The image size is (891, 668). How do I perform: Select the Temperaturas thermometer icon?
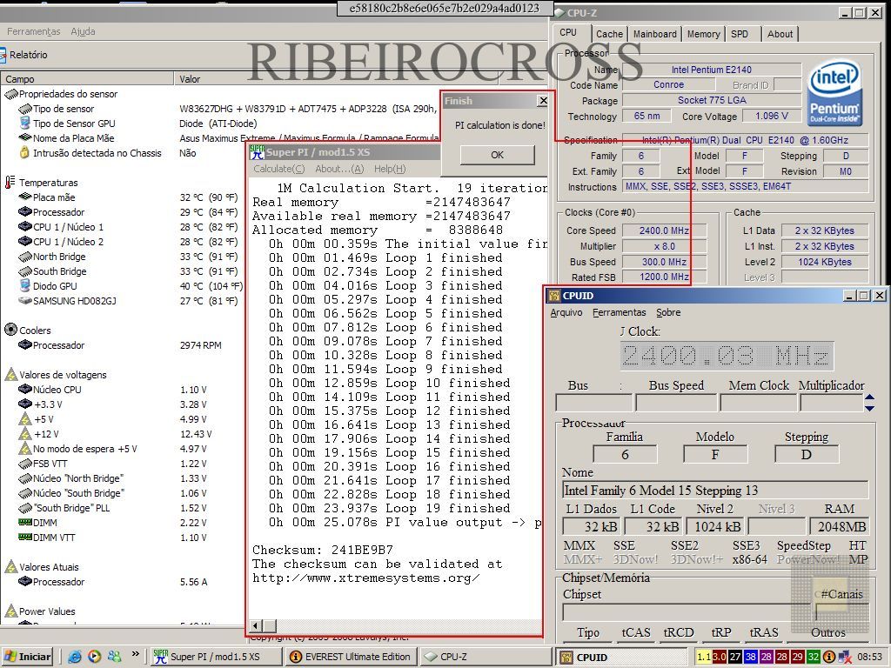pos(10,183)
